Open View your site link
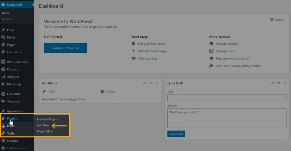Image resolution: width=291 pixels, height=151 pixels. 147,58
